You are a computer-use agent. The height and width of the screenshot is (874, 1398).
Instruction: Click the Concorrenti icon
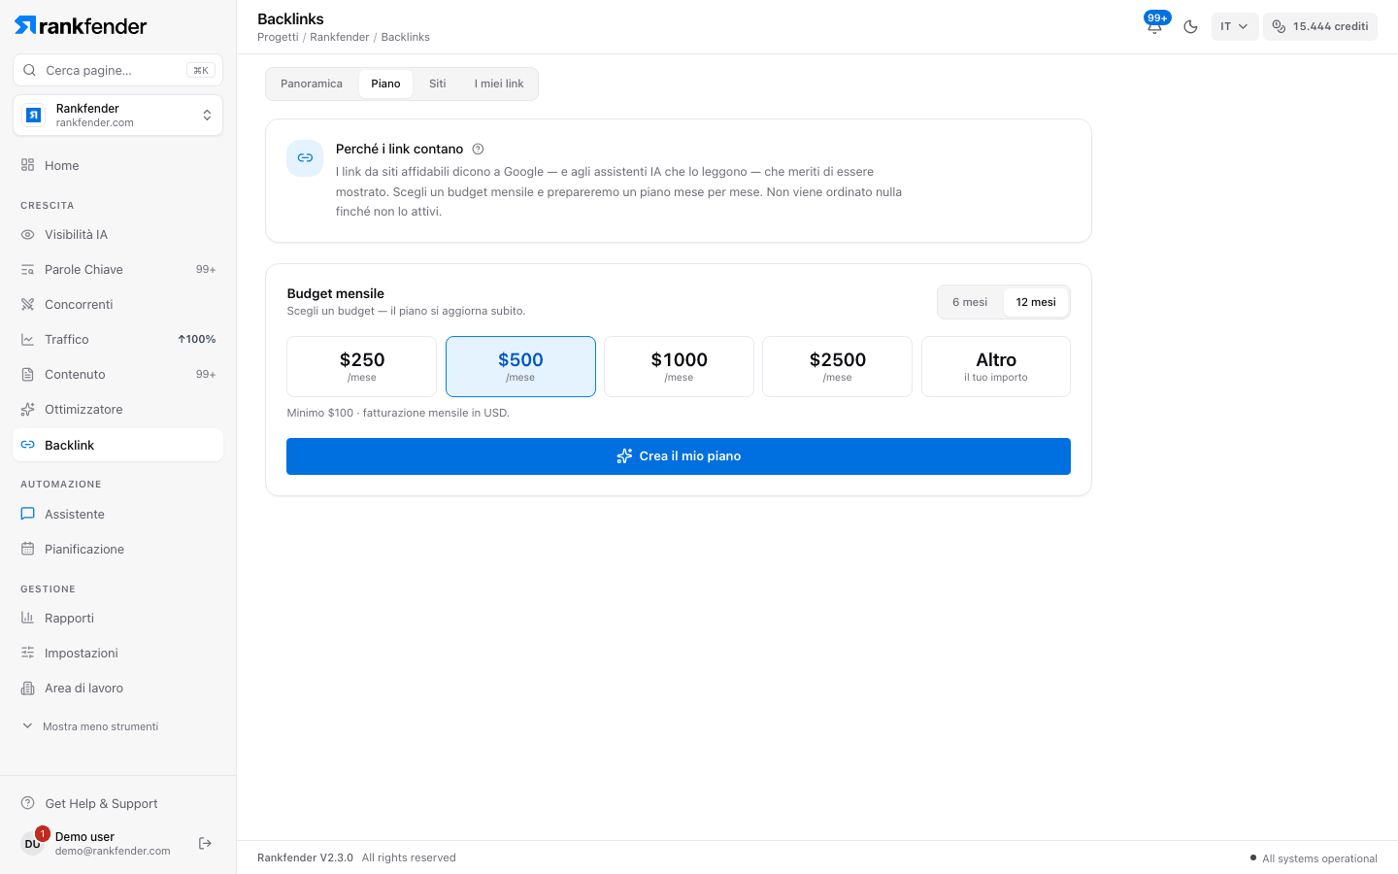27,304
